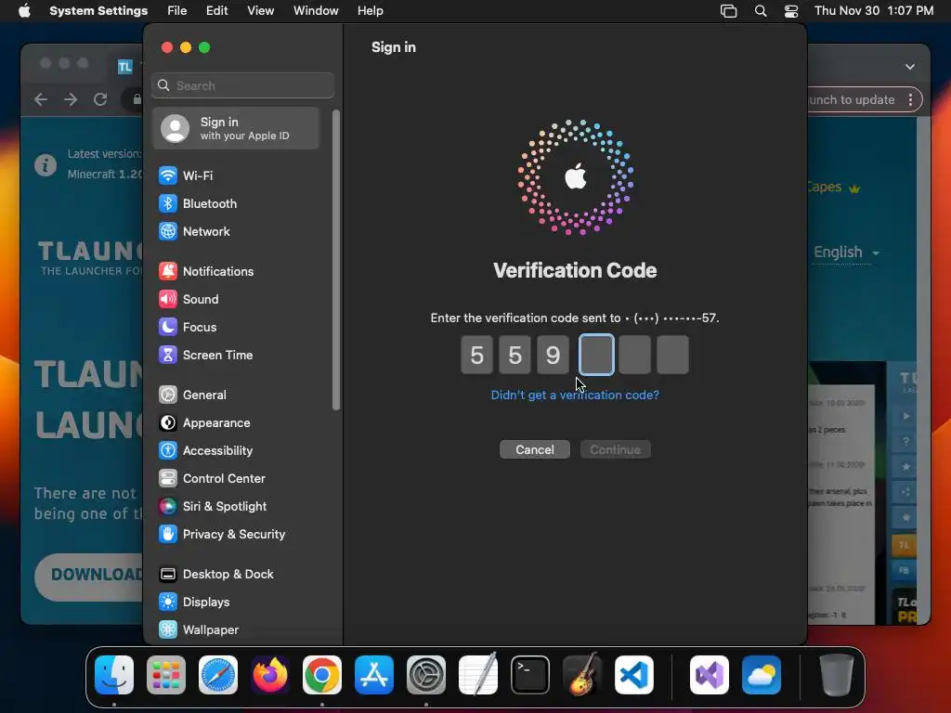Image resolution: width=951 pixels, height=713 pixels.
Task: Launch Visual Studio Code from Dock
Action: (634, 675)
